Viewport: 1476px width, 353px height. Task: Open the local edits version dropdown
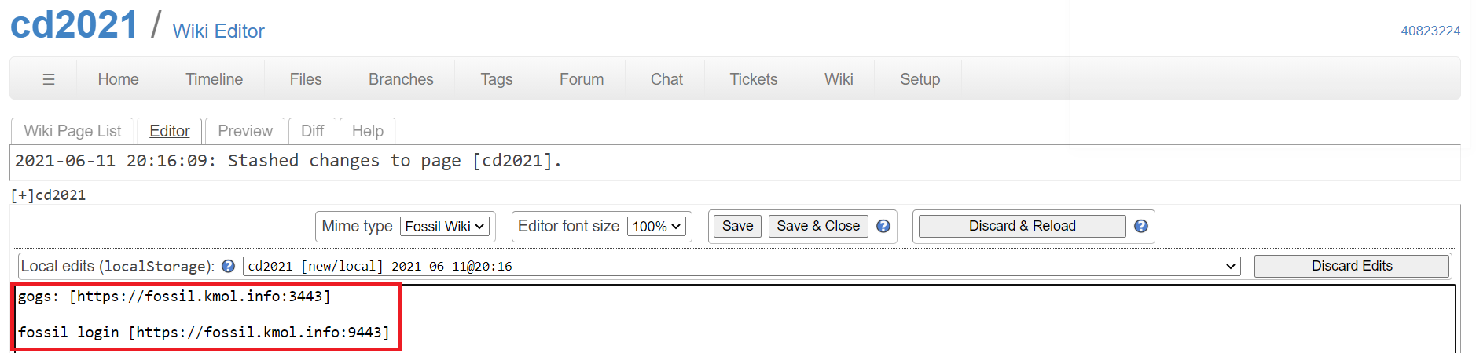coord(741,267)
